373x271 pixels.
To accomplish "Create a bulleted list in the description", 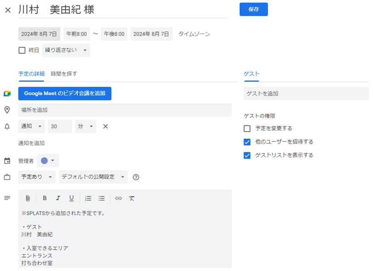I will 101,198.
